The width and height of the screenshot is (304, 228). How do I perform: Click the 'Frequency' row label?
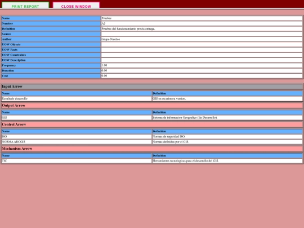point(51,65)
